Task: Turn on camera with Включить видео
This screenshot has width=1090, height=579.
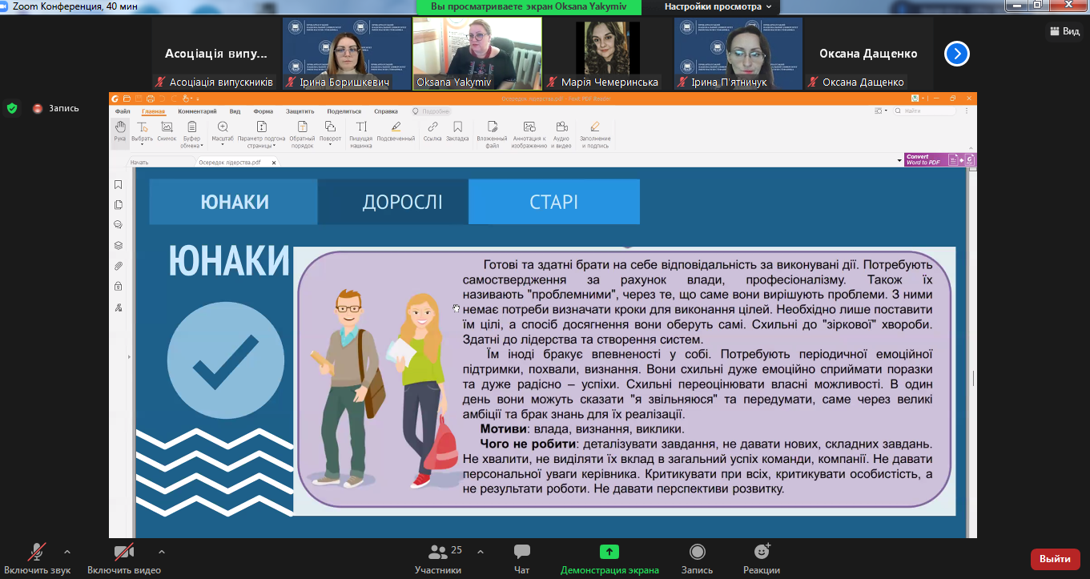Action: coord(124,559)
